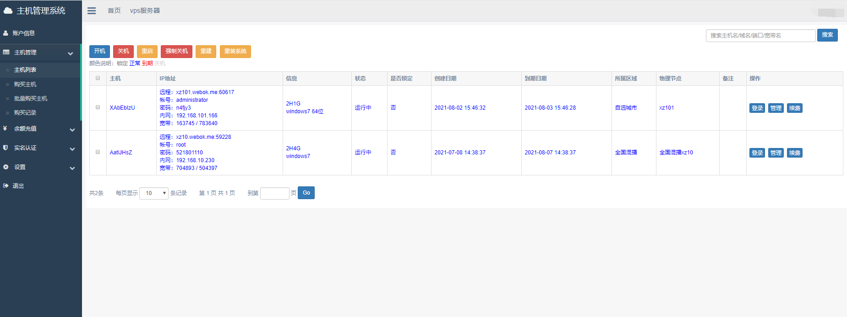Select the checkbox for host AatlJHsZ

pos(98,152)
